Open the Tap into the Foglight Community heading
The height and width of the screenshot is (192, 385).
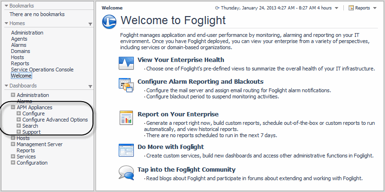tap(186, 169)
